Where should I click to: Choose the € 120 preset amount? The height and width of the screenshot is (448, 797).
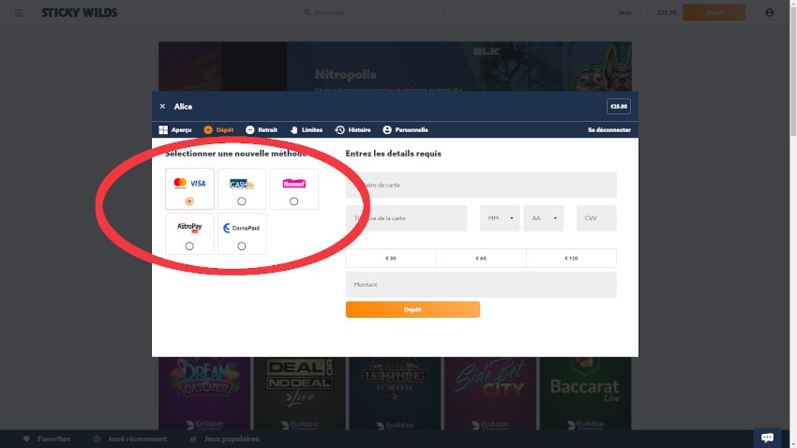tap(571, 258)
